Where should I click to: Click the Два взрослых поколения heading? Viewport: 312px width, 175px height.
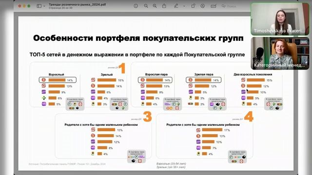(x=253, y=74)
